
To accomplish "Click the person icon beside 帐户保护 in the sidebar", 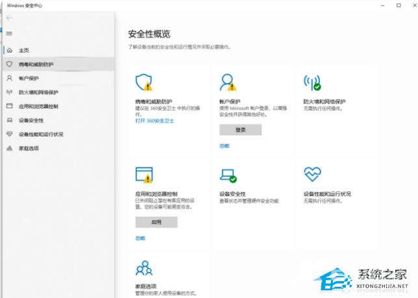I will click(x=10, y=78).
